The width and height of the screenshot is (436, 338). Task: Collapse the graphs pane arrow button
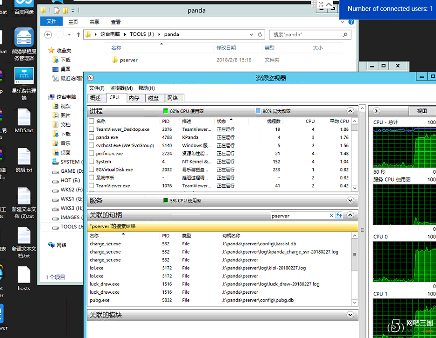click(376, 111)
